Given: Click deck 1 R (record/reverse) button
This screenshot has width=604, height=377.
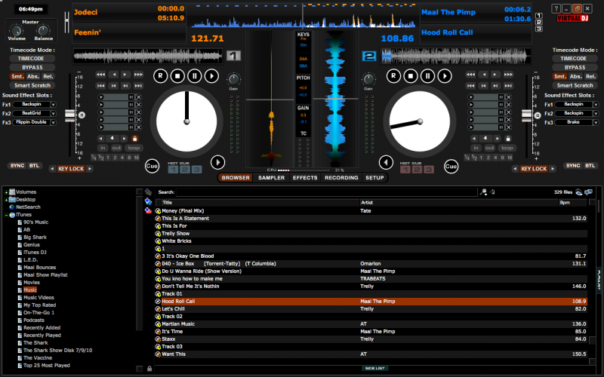Looking at the screenshot, I should (x=160, y=76).
